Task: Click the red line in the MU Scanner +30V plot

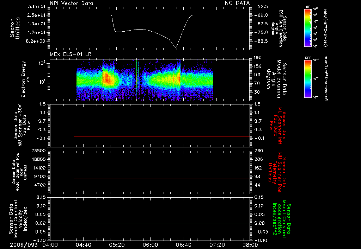Action: (x=161, y=136)
